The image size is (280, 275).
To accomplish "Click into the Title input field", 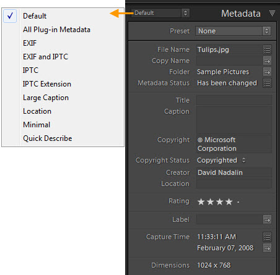I will [x=234, y=100].
